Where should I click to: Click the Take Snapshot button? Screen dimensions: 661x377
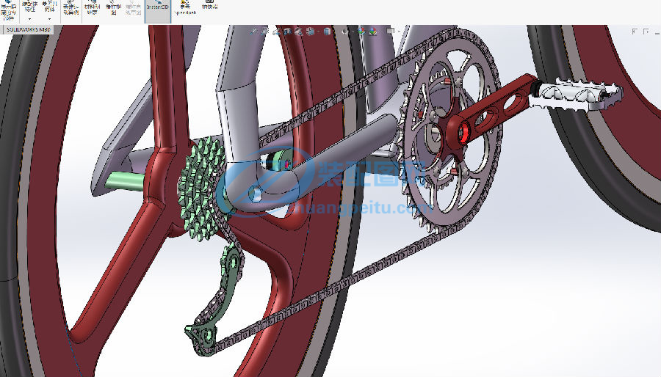coord(209,6)
